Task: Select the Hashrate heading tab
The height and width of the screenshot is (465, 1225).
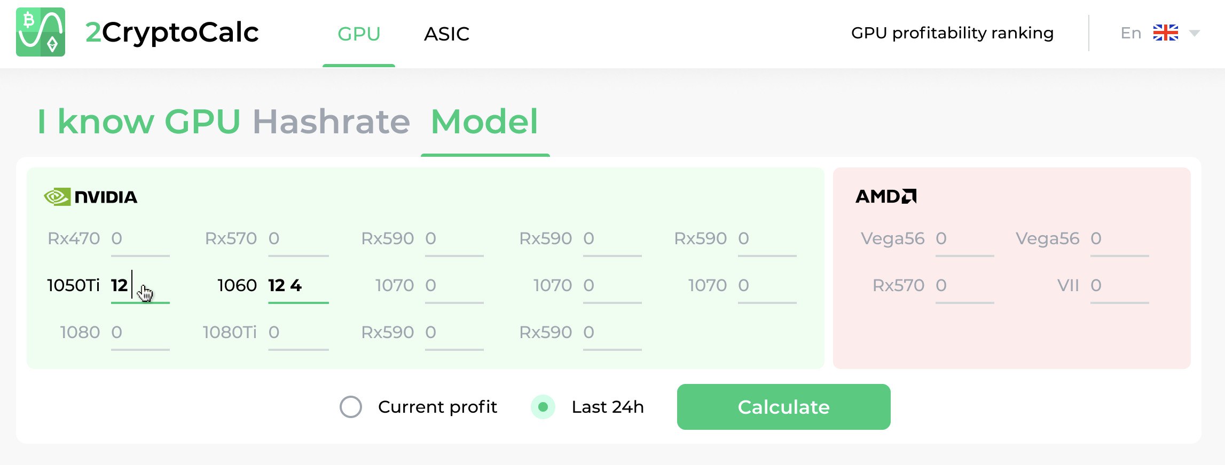Action: (x=331, y=122)
